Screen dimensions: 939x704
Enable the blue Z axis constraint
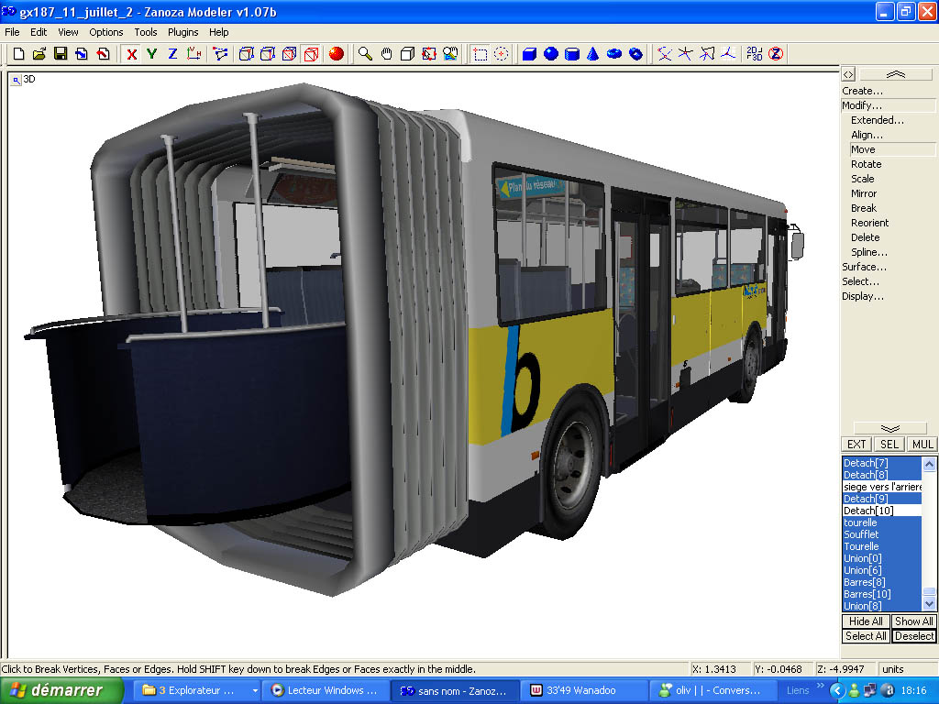tap(171, 54)
